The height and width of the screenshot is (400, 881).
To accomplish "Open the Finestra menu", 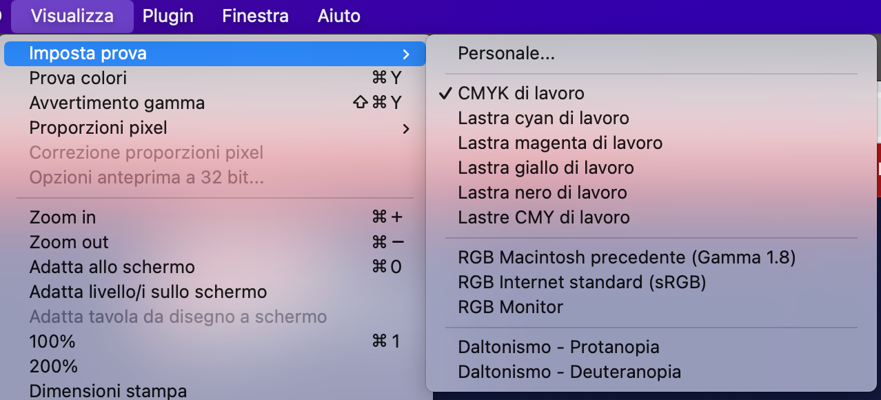I will [255, 16].
